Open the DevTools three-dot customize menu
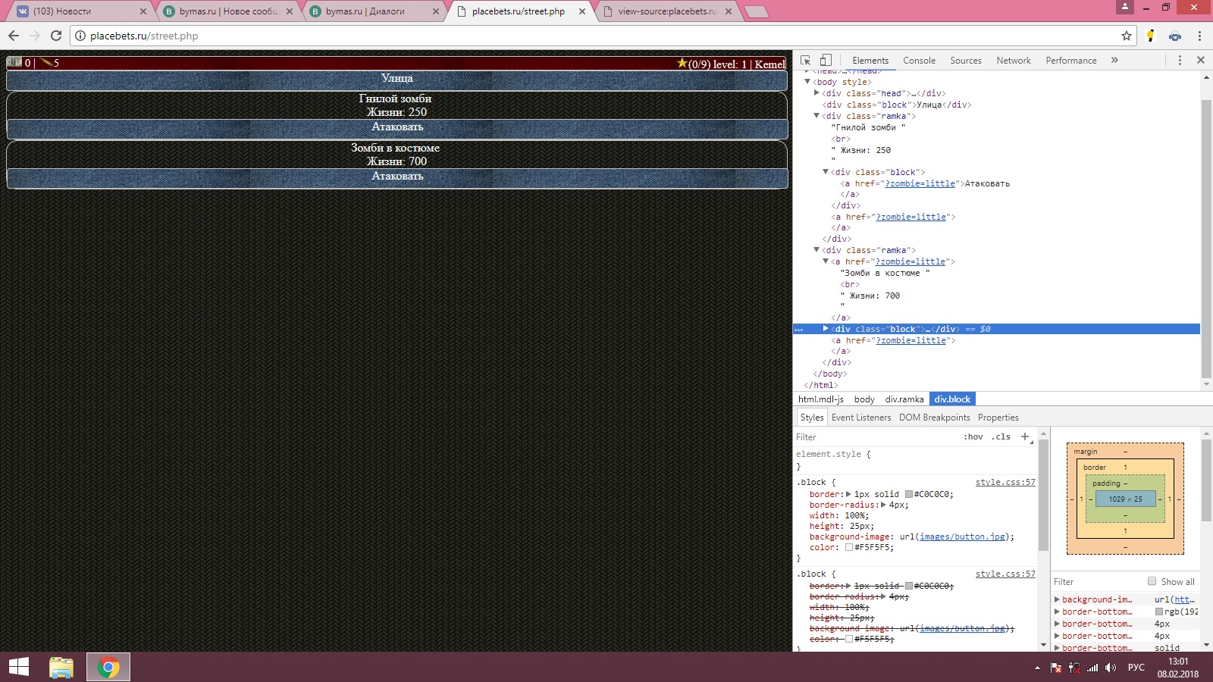 pos(1180,60)
